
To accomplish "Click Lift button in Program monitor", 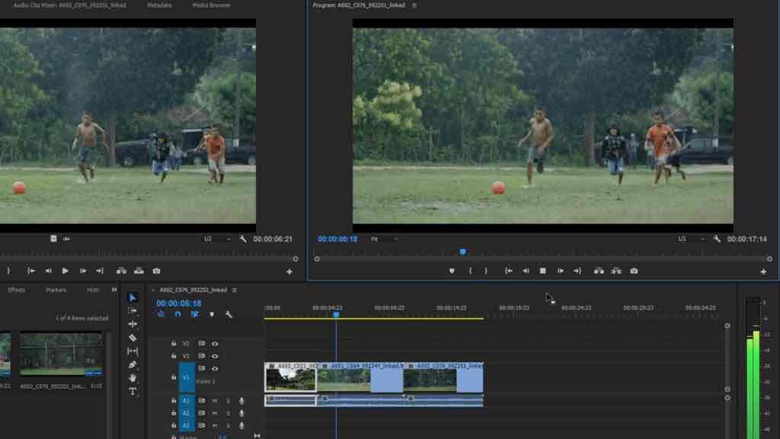I will [x=599, y=271].
